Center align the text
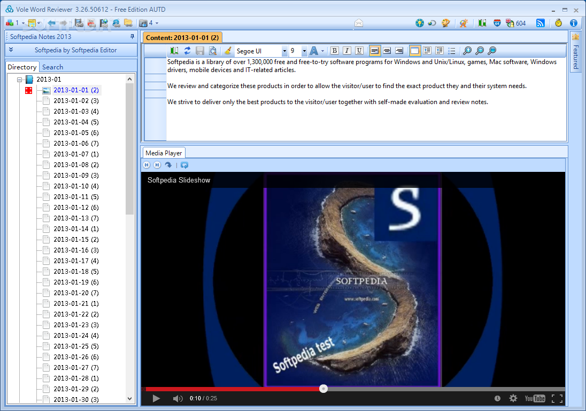This screenshot has width=586, height=411. [x=387, y=51]
